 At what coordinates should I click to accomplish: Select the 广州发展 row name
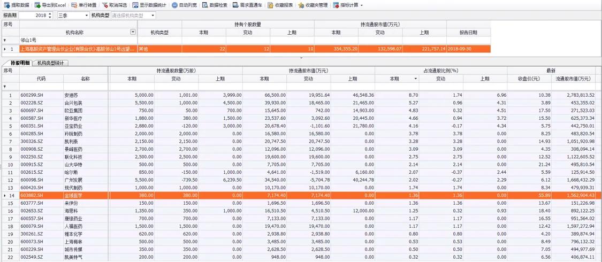(x=73, y=180)
